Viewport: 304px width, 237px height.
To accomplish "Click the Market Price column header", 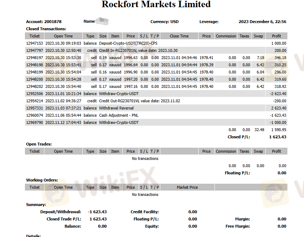I will point(187,187).
